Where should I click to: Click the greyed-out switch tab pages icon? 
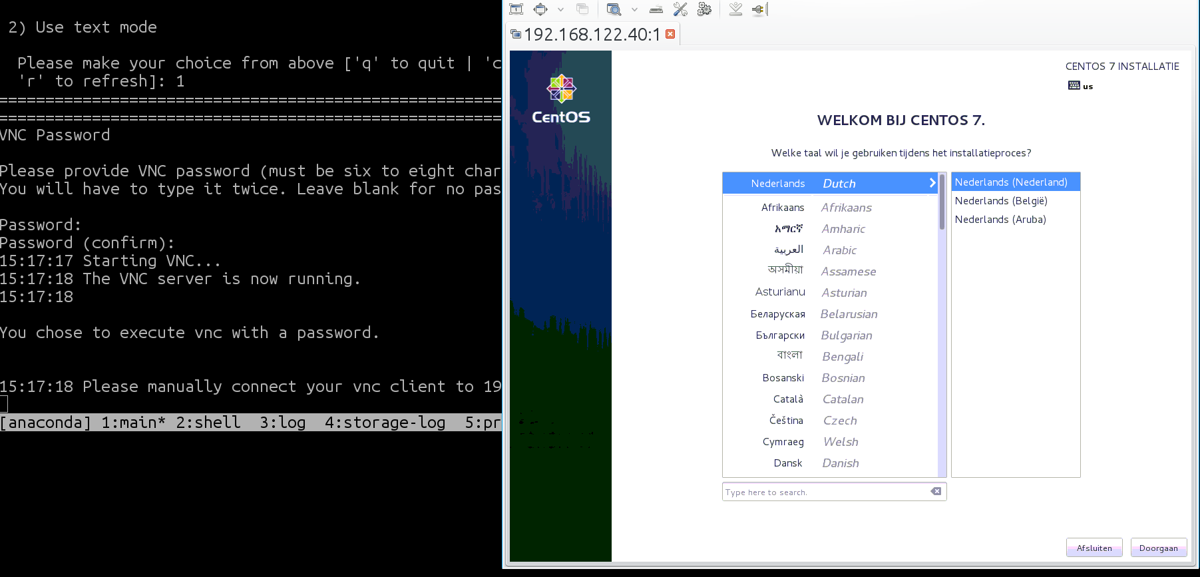(582, 9)
